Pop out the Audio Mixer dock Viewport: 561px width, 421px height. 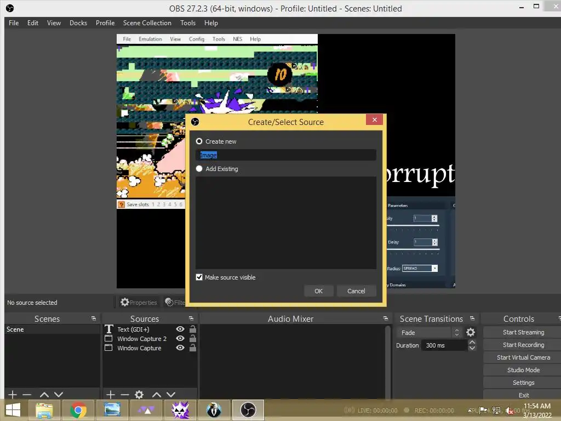click(x=385, y=318)
